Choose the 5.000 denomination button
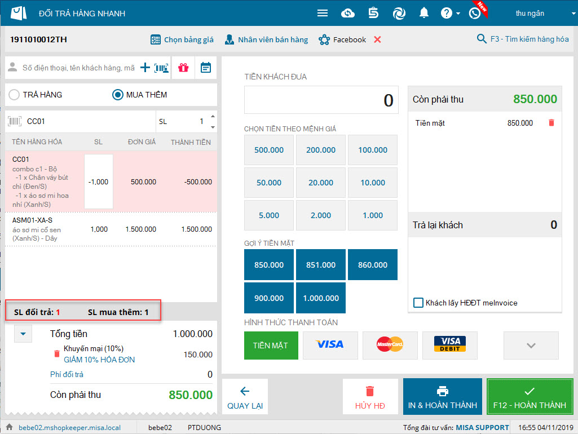578x434 pixels. [x=269, y=215]
